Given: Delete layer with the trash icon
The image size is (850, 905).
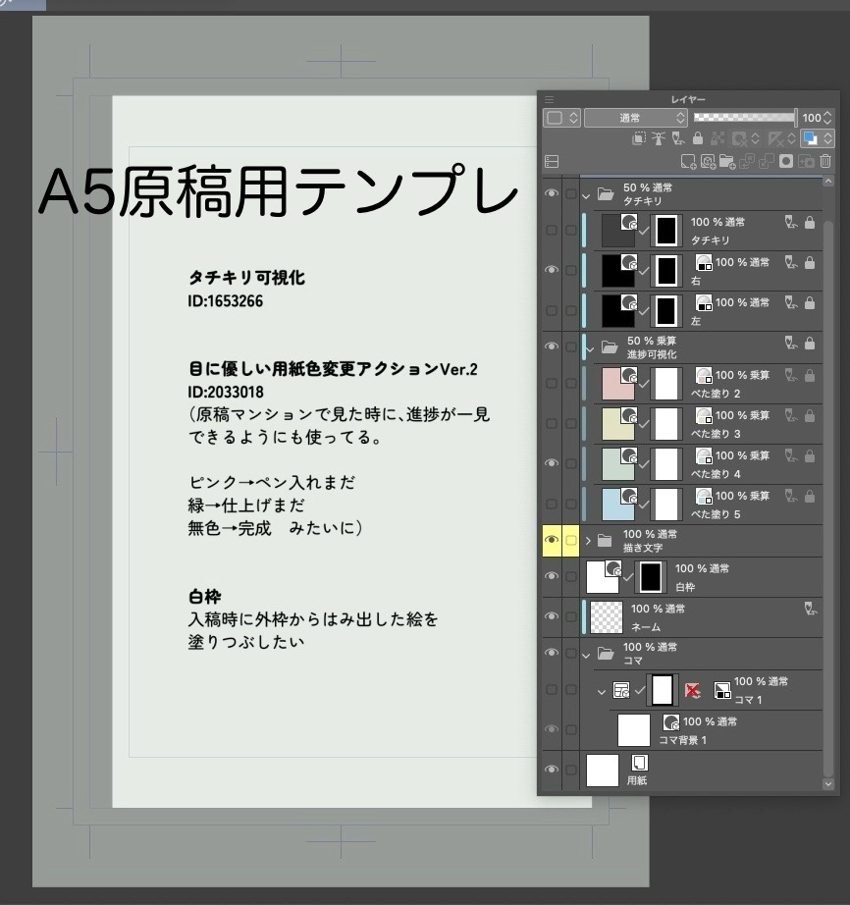Looking at the screenshot, I should [825, 162].
